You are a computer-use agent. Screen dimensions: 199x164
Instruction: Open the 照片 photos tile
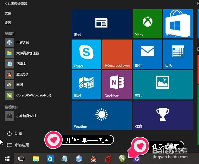point(163,85)
